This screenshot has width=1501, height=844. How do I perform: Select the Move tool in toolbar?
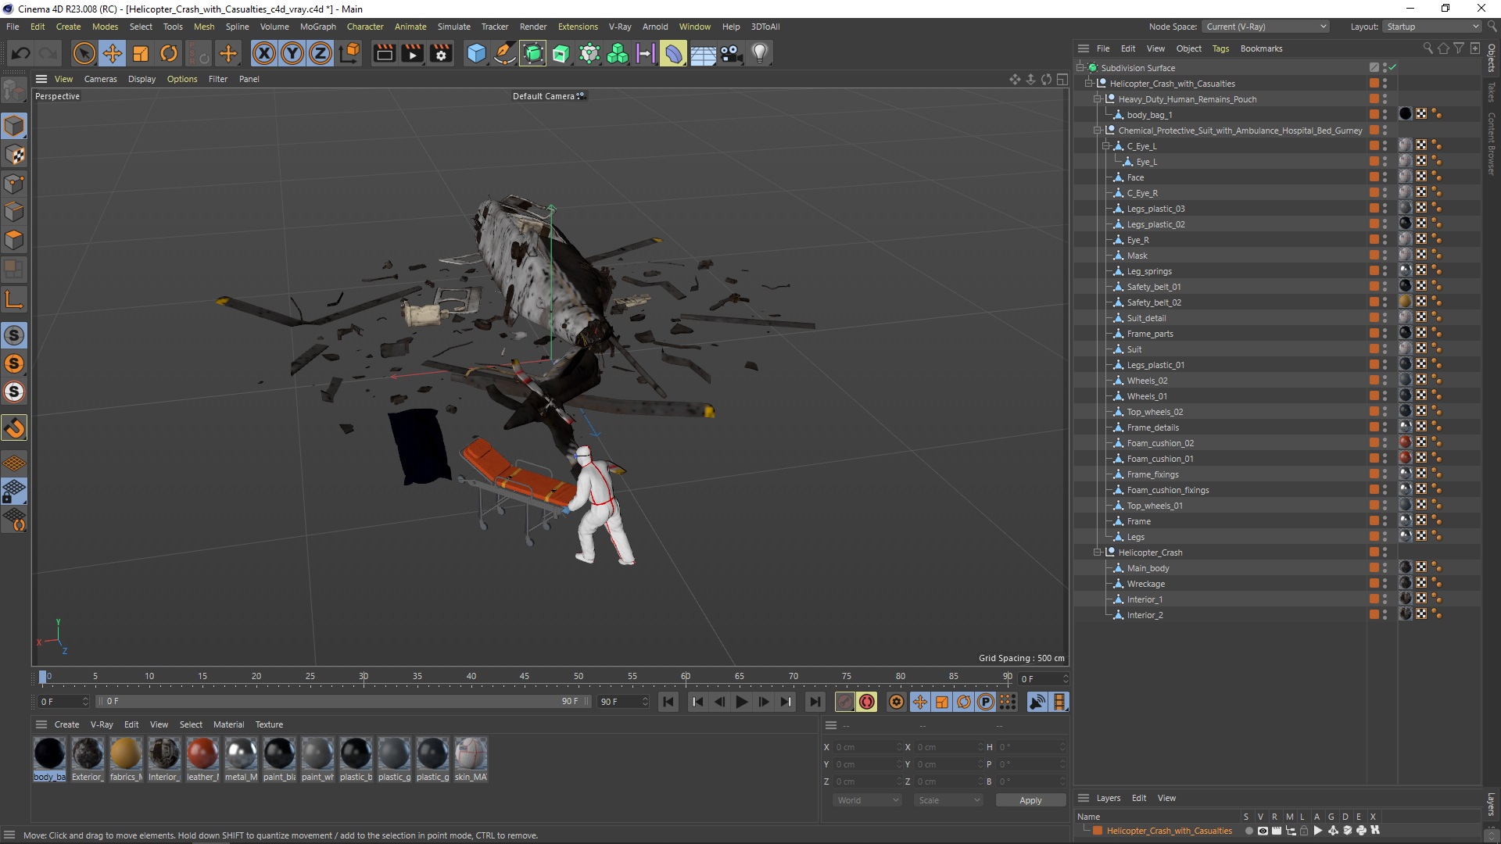[113, 53]
